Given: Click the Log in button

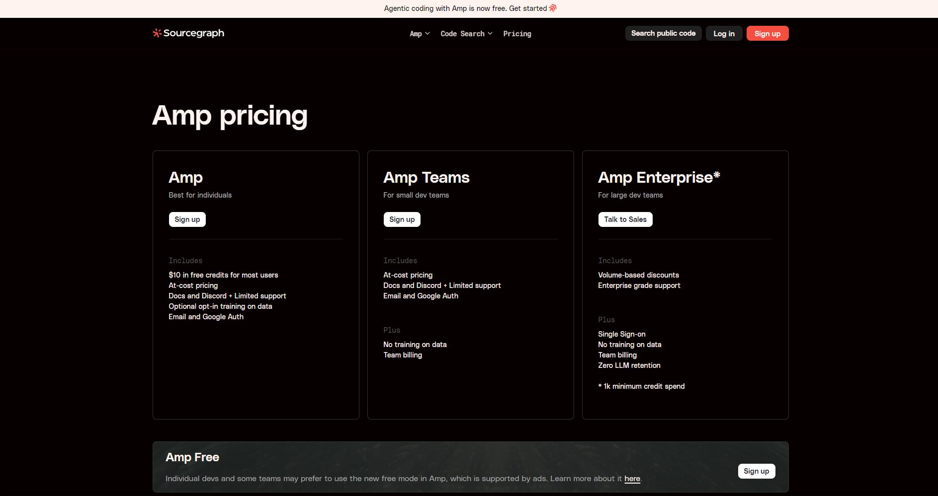Looking at the screenshot, I should pyautogui.click(x=724, y=33).
